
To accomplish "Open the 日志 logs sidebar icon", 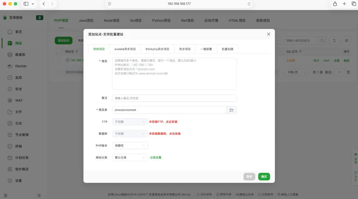I will (10, 123).
